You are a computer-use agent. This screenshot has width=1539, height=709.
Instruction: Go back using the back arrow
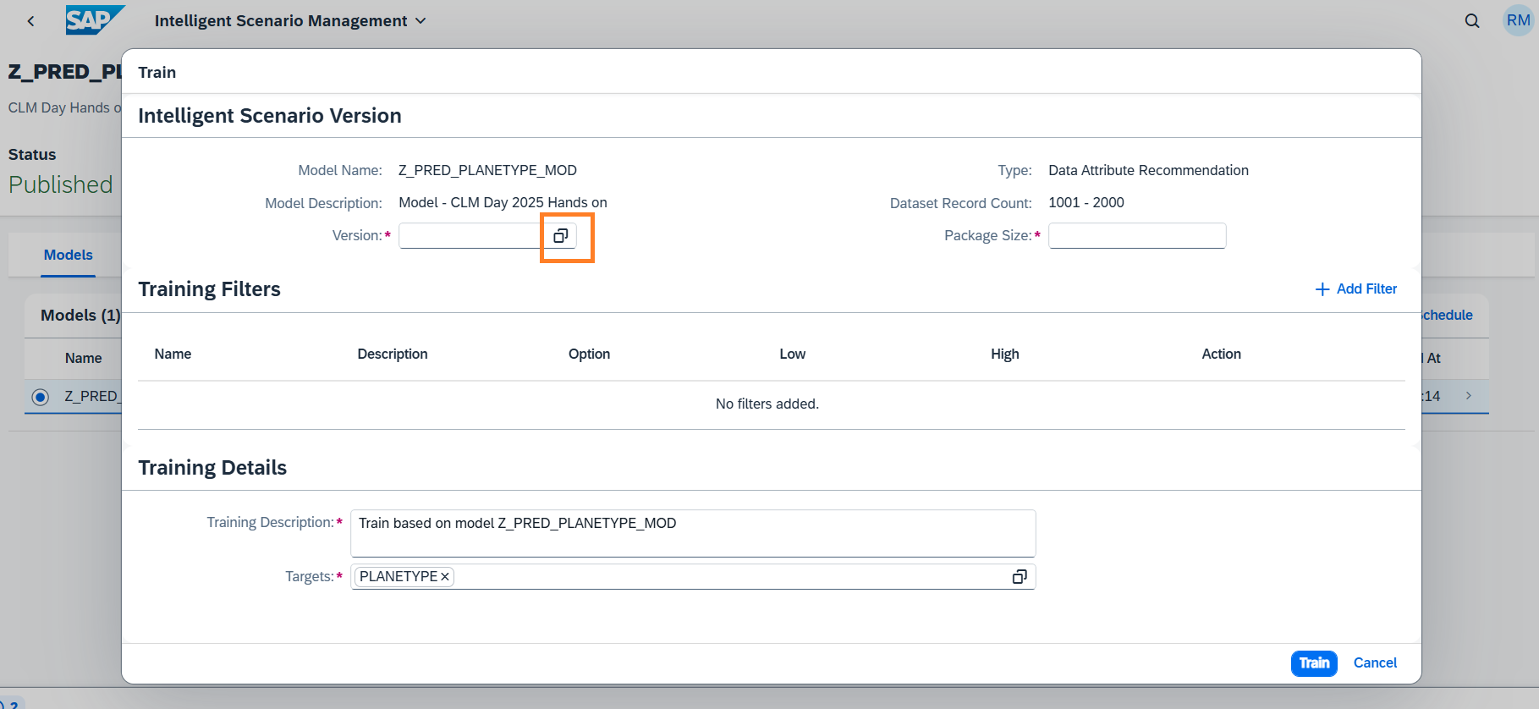pyautogui.click(x=31, y=21)
